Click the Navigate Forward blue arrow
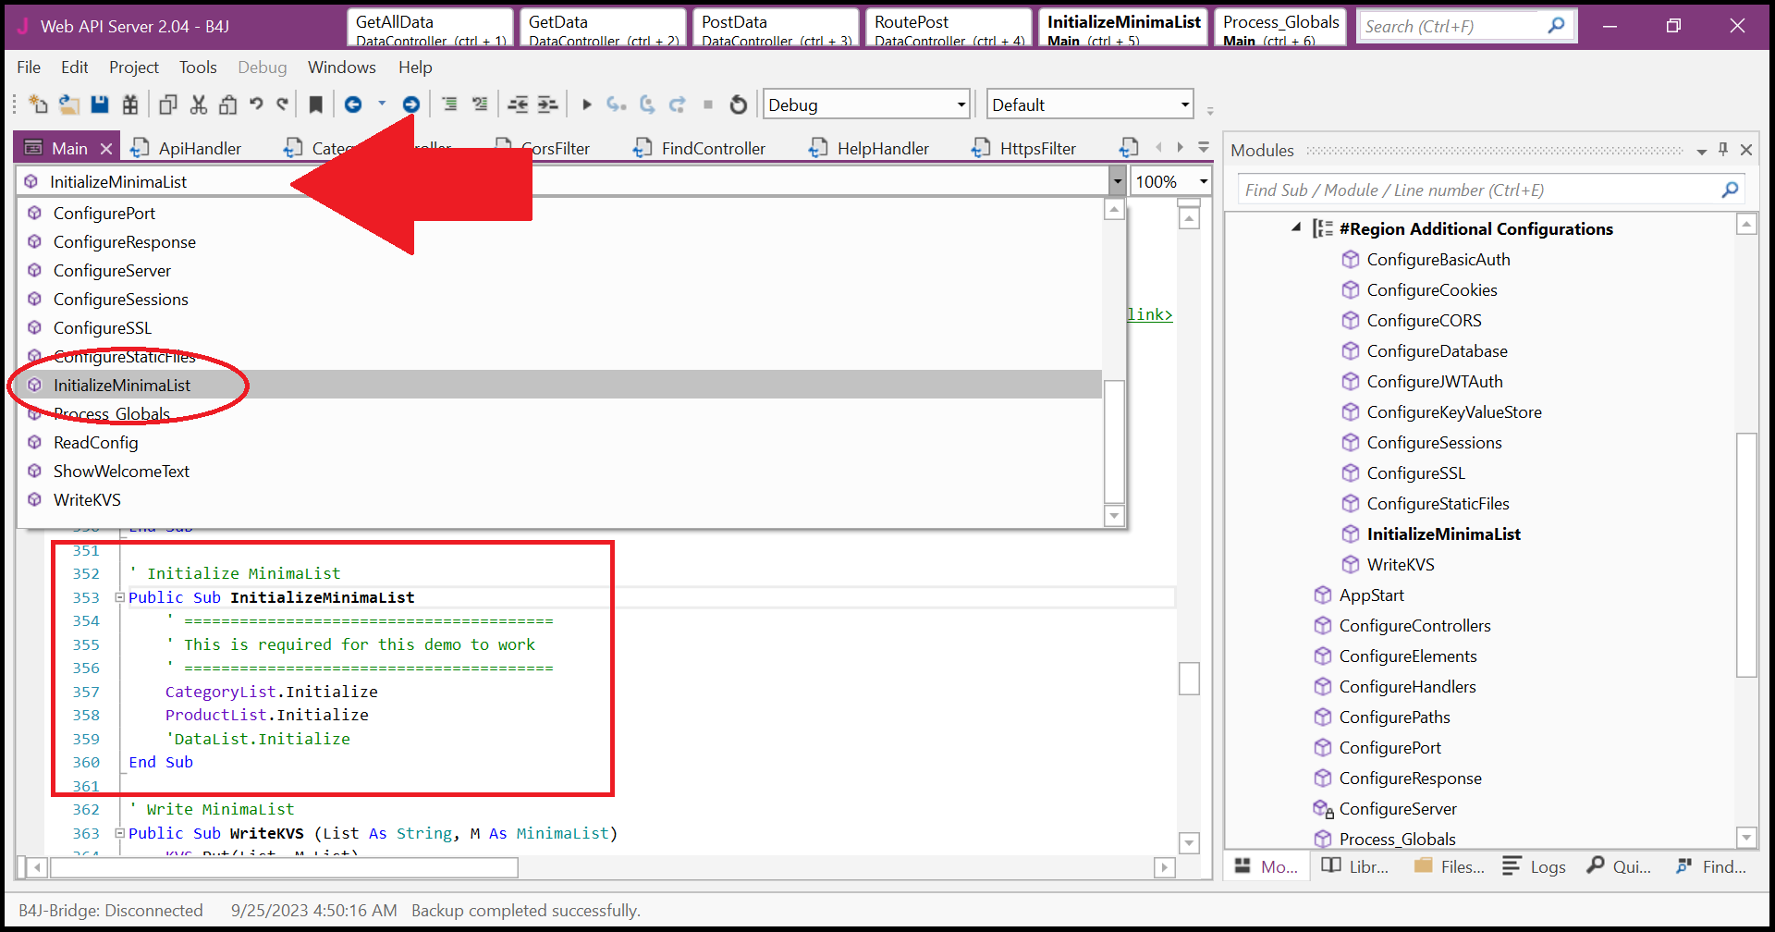1775x932 pixels. click(x=411, y=104)
